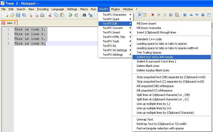Click Indent text sticky left margin
The image size is (213, 132).
(172, 57)
